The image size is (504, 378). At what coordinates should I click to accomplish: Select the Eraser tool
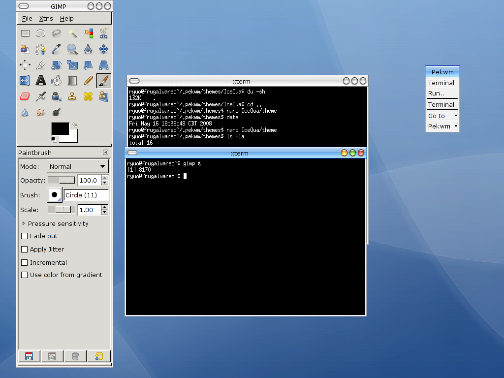pos(25,96)
